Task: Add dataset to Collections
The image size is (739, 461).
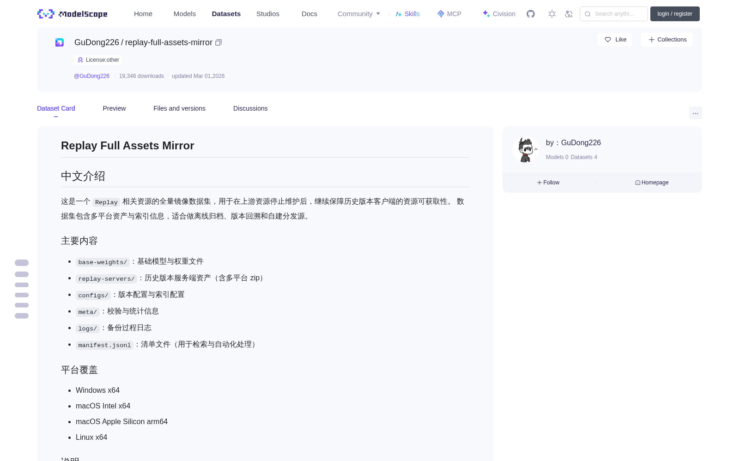Action: pos(667,40)
